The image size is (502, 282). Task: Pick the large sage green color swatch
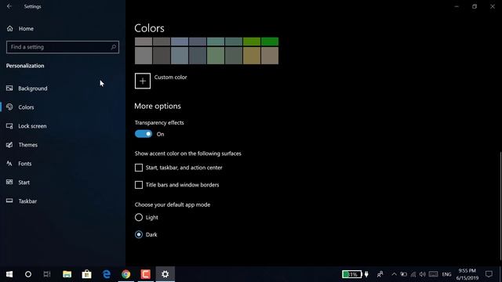216,56
